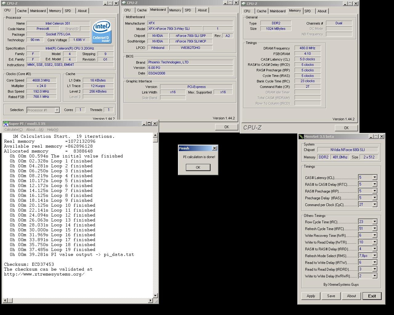Click Super PI horizontal scrollbar right arrow

(151, 300)
